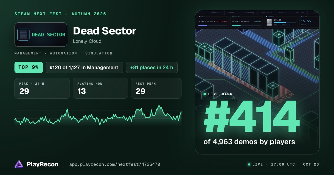Click the LVL 47 operator text
Screen dimensions: 334x175
tap(277, 20)
